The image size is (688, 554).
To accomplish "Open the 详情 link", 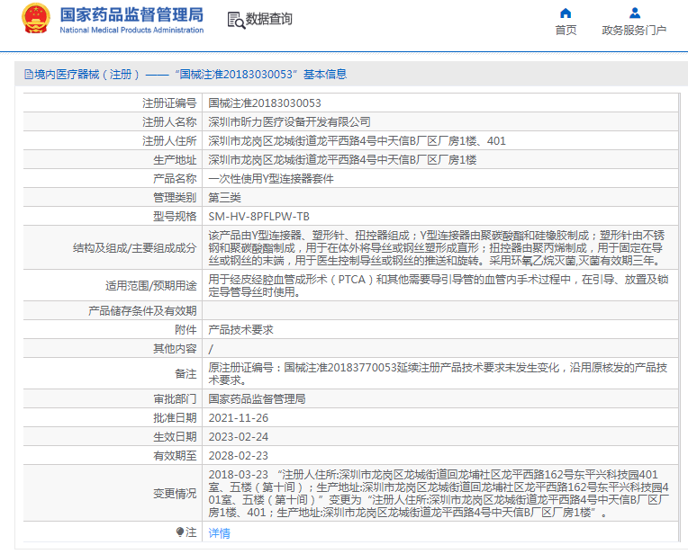I will click(x=219, y=533).
